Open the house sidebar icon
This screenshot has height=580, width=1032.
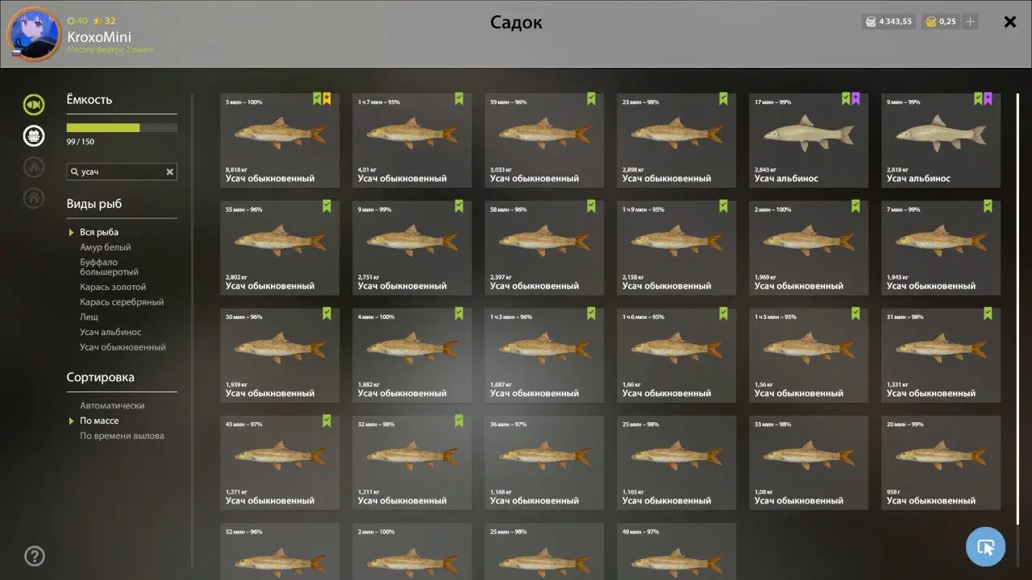[x=34, y=197]
